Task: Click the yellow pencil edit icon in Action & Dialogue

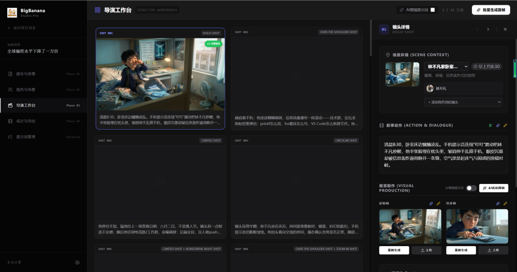Action: click(505, 125)
